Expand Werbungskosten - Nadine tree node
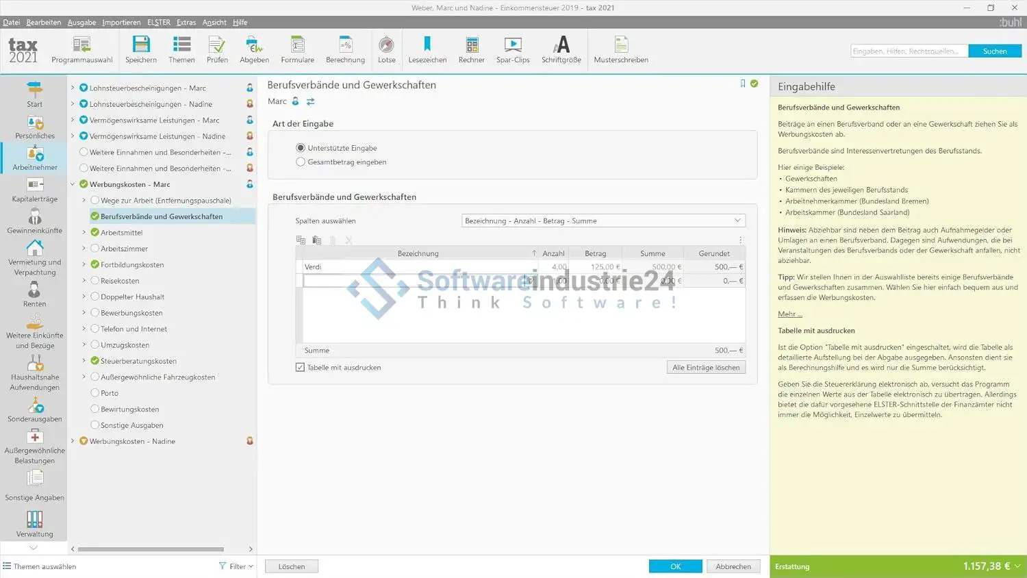Image resolution: width=1027 pixels, height=578 pixels. click(x=73, y=441)
